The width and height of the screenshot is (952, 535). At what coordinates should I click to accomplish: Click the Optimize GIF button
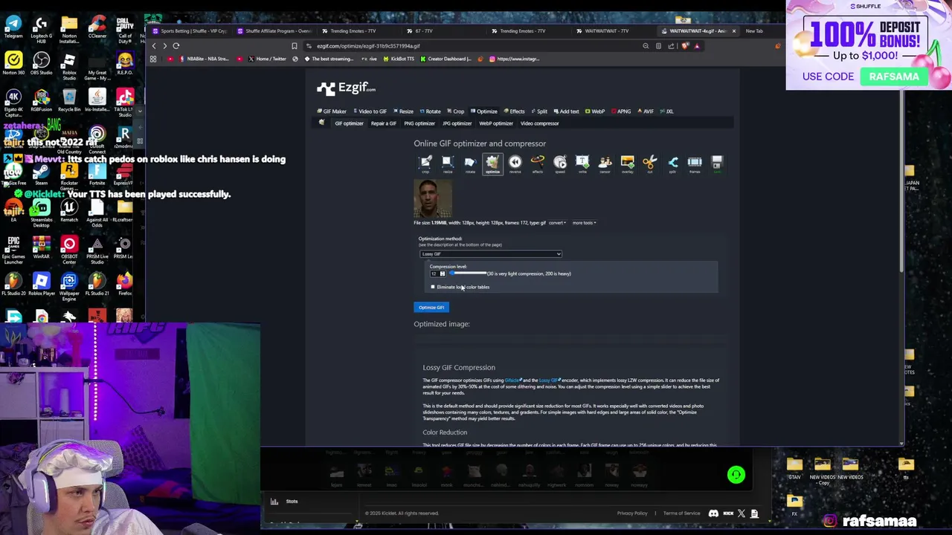click(431, 308)
